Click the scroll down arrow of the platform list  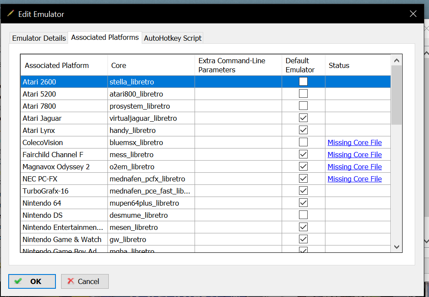(396, 247)
